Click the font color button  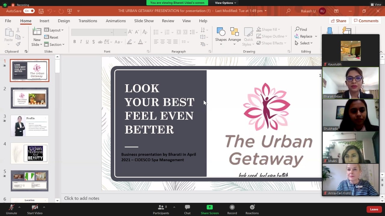coord(140,42)
